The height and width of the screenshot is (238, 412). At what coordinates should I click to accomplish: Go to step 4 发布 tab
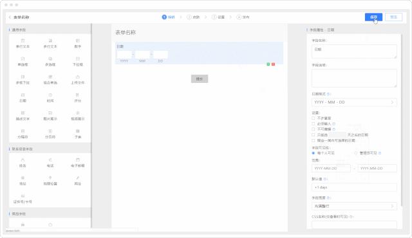coord(243,17)
